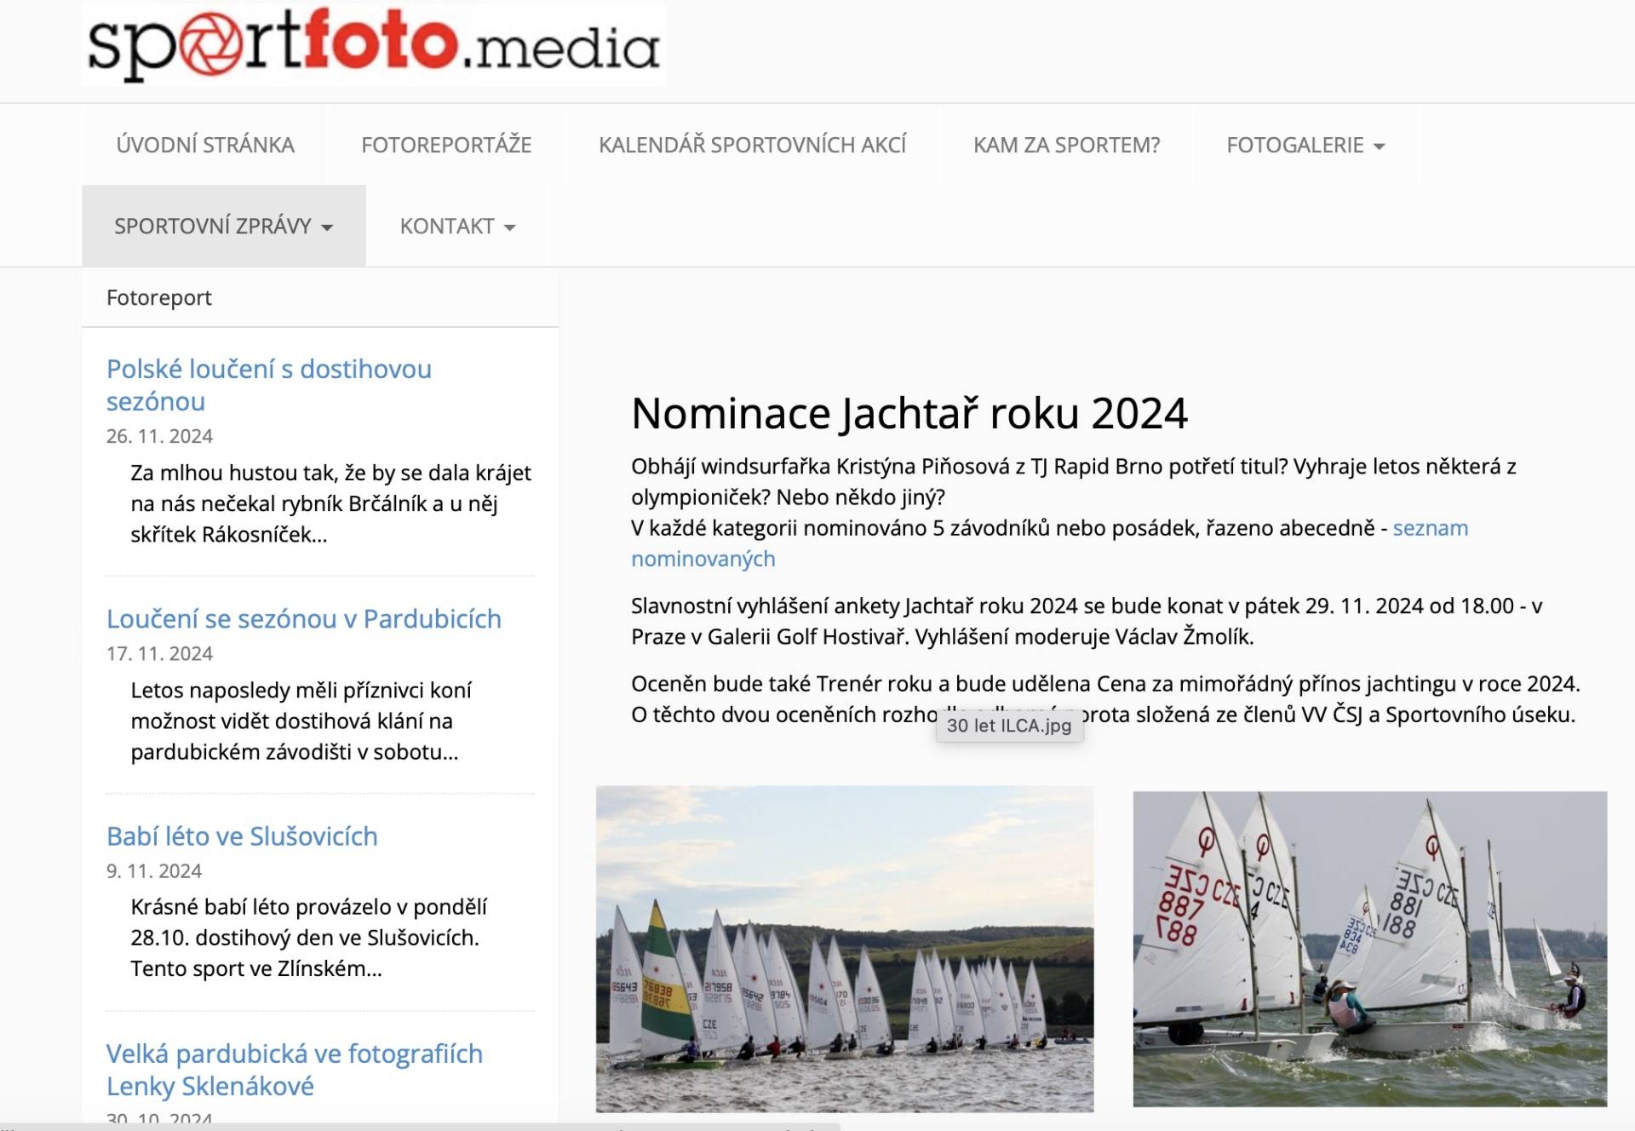Screen dimensions: 1635x1131
Task: Go to Fotoreportáže page
Action: (446, 145)
